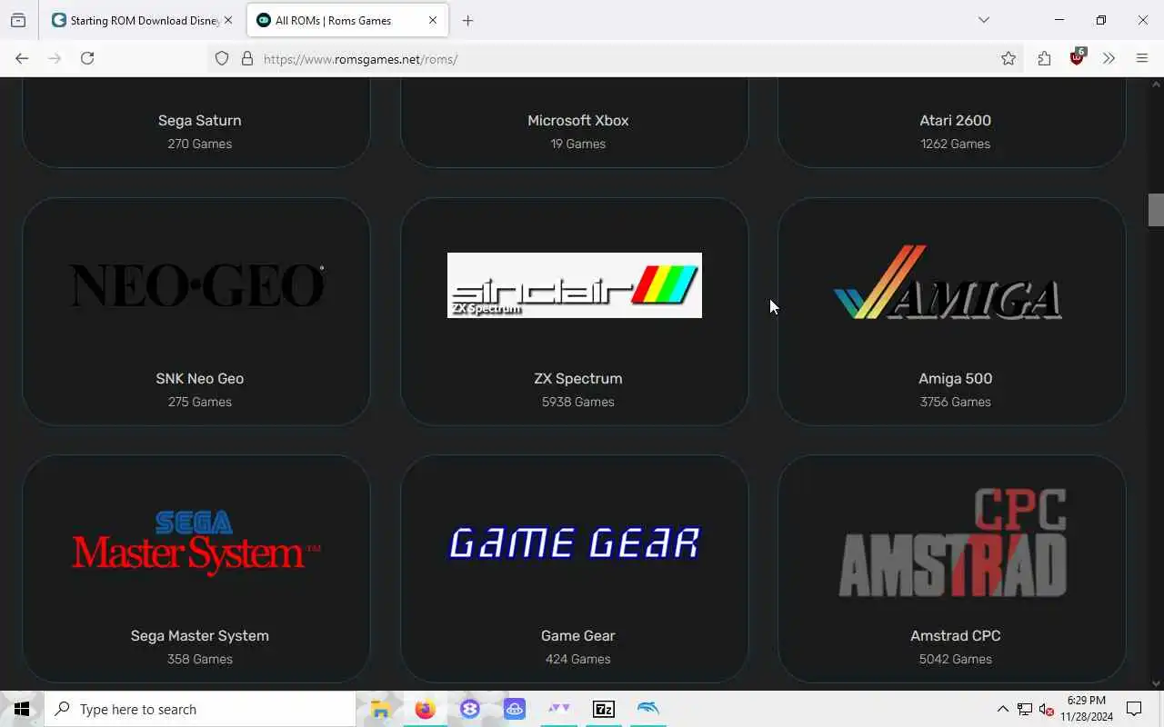Click the 424 Games count text

[x=577, y=659]
